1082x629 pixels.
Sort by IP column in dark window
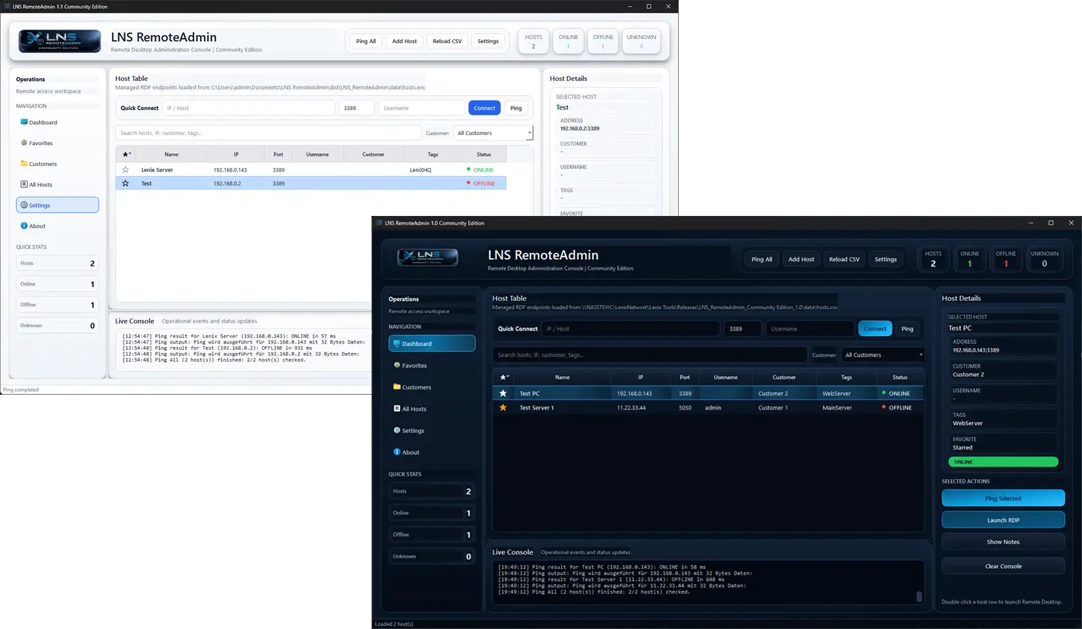tap(641, 377)
